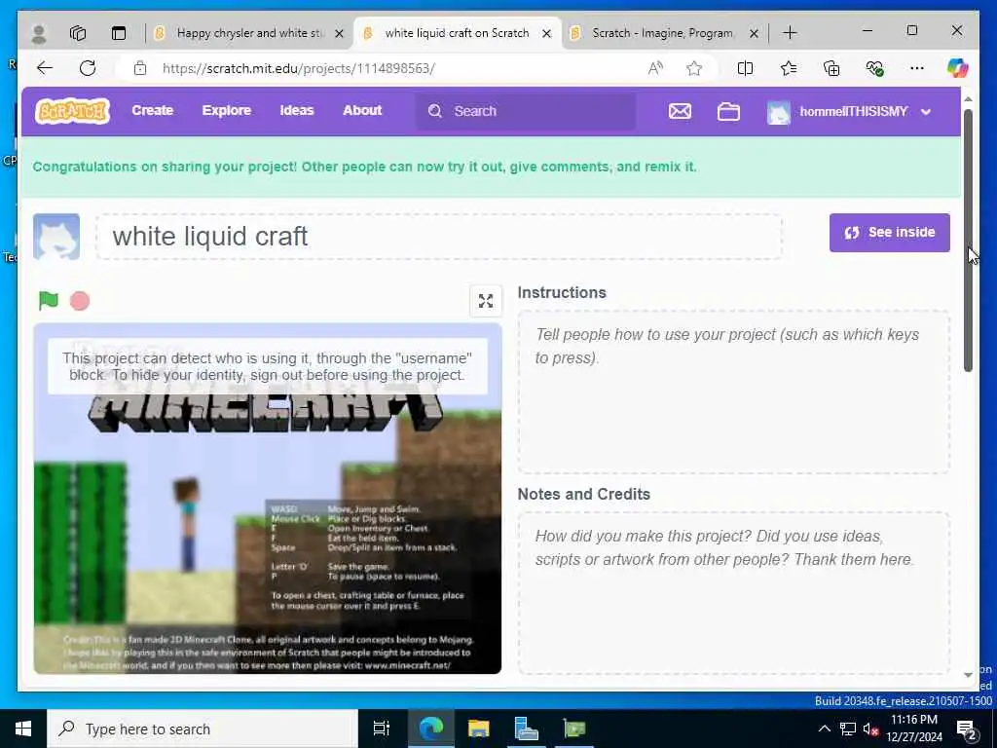The width and height of the screenshot is (997, 748).
Task: Open the Server Manager taskbar icon
Action: (x=527, y=729)
